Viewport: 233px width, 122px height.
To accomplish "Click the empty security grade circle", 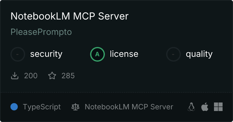I will (18, 54).
